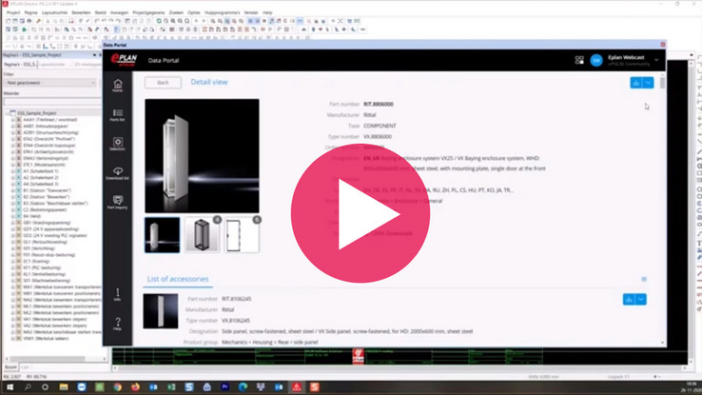Play the video with the big play button
702x395 pixels.
click(x=361, y=213)
